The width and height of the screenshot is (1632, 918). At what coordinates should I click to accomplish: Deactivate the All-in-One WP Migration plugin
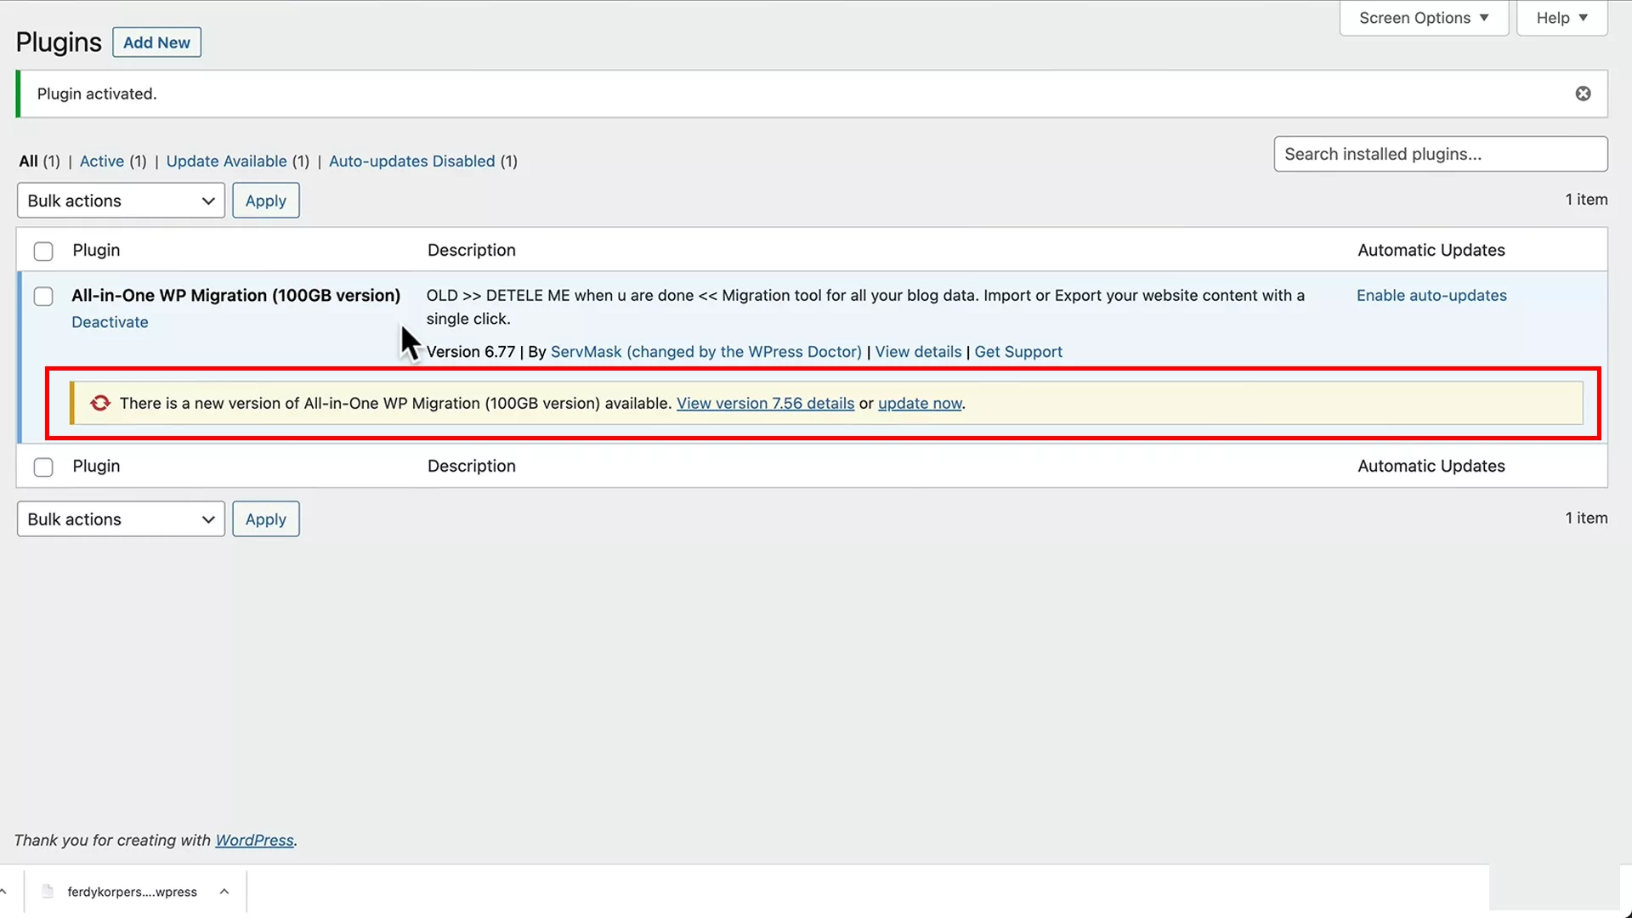[110, 322]
